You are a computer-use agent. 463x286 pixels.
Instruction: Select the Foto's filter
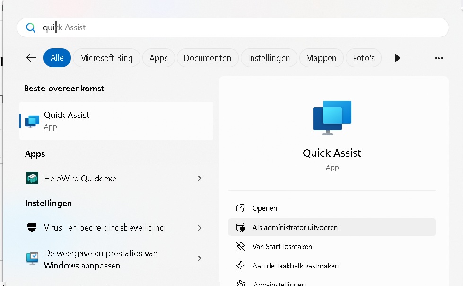[x=364, y=58]
